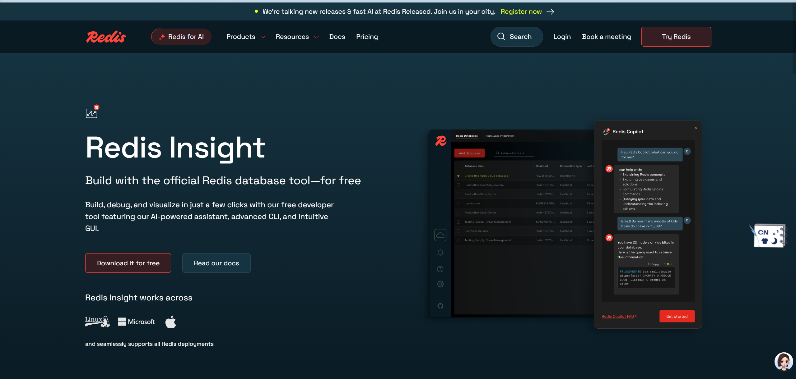This screenshot has height=379, width=796.
Task: Click the red Redis logo in Insight sidebar
Action: (440, 141)
